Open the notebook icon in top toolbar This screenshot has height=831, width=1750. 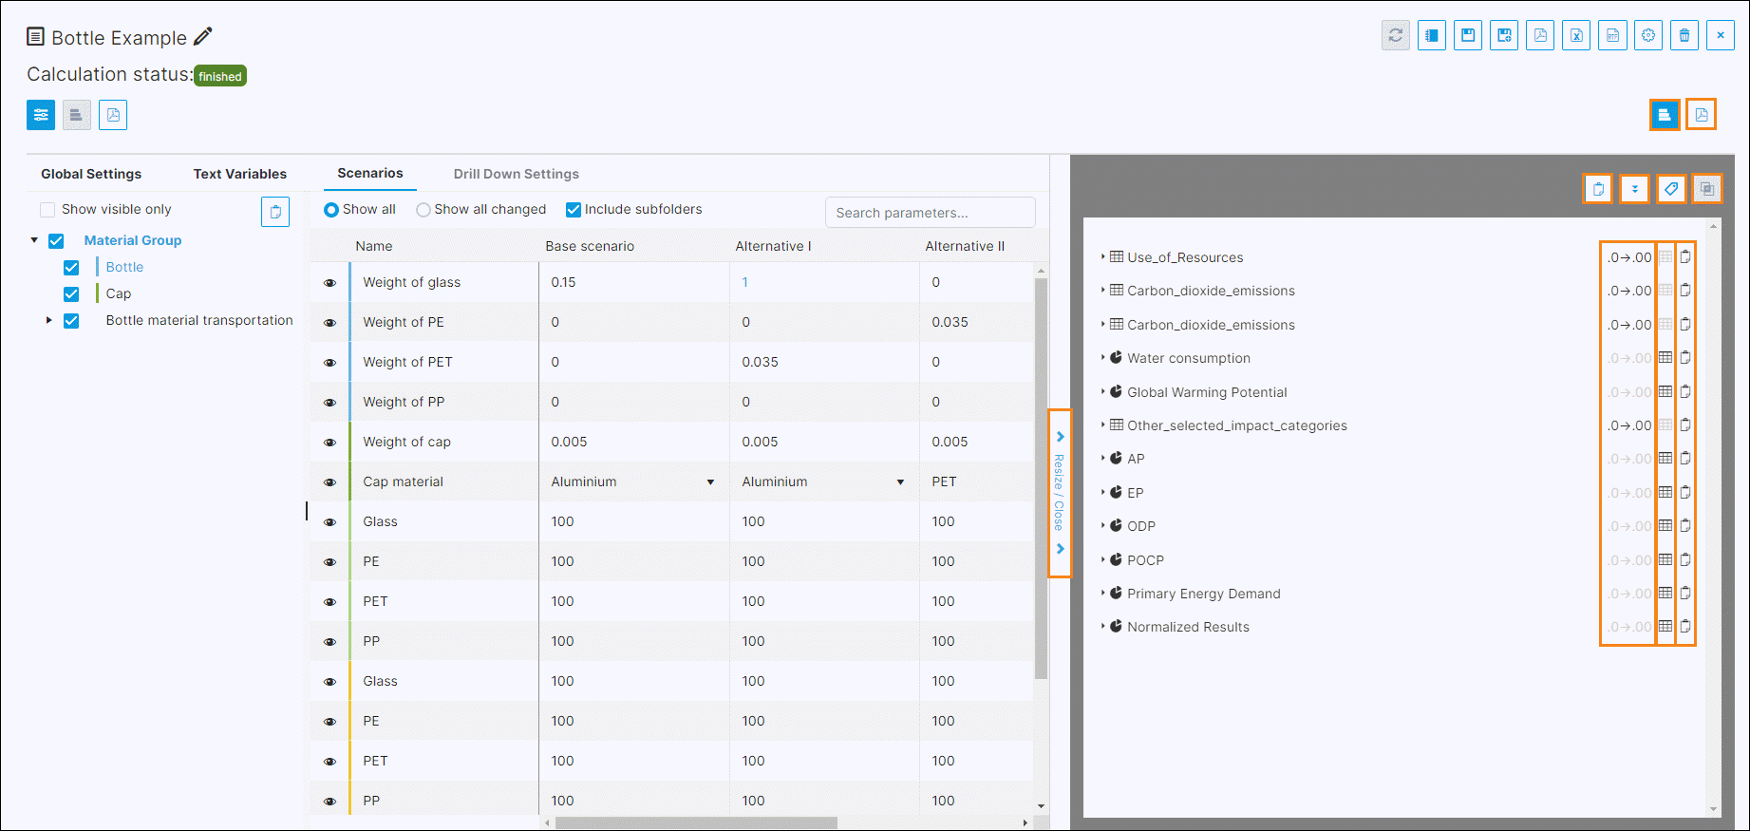(x=1432, y=35)
